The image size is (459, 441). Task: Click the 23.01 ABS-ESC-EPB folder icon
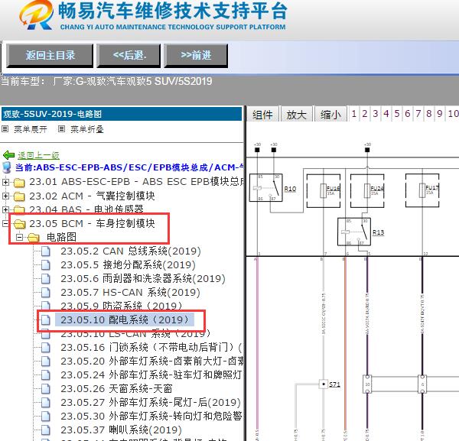click(19, 183)
